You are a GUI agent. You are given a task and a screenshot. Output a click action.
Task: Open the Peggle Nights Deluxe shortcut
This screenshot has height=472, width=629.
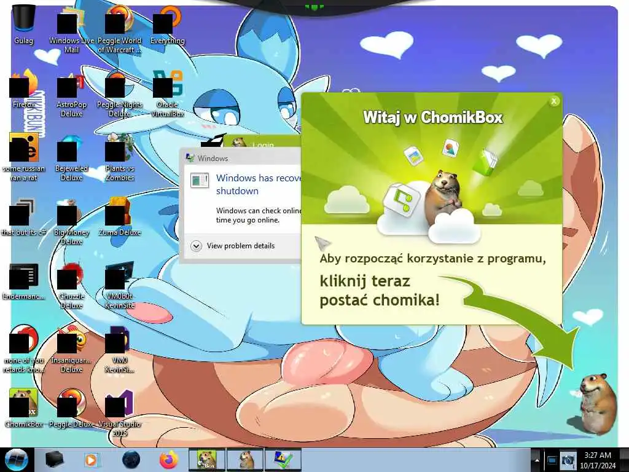[x=120, y=94]
